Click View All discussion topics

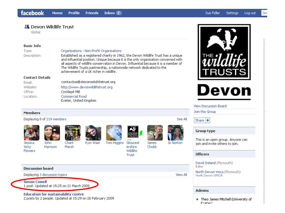[x=181, y=175]
